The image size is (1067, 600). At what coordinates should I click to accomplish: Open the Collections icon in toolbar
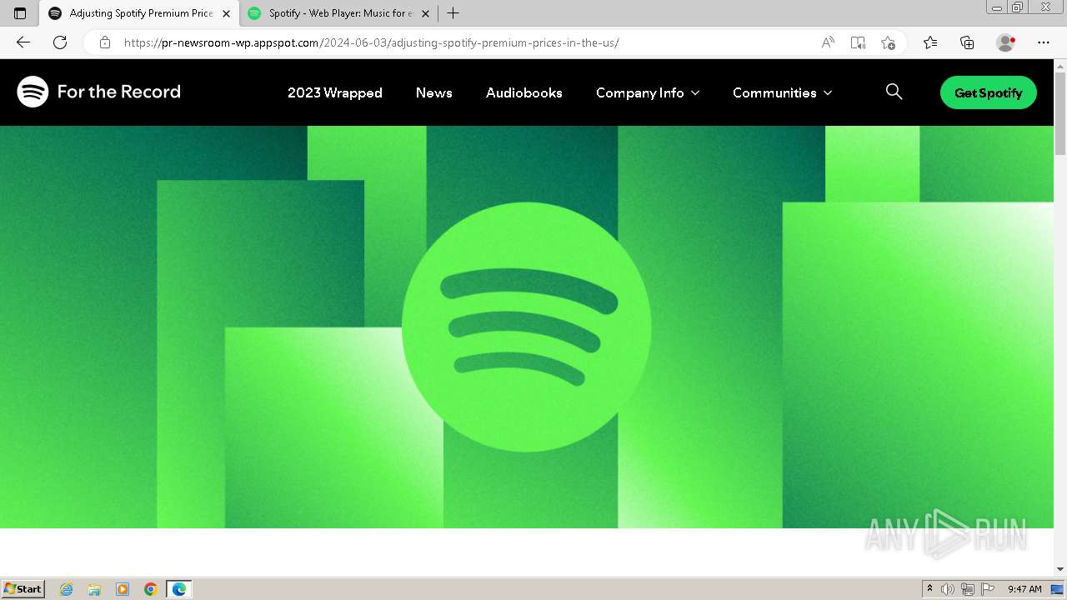tap(967, 42)
